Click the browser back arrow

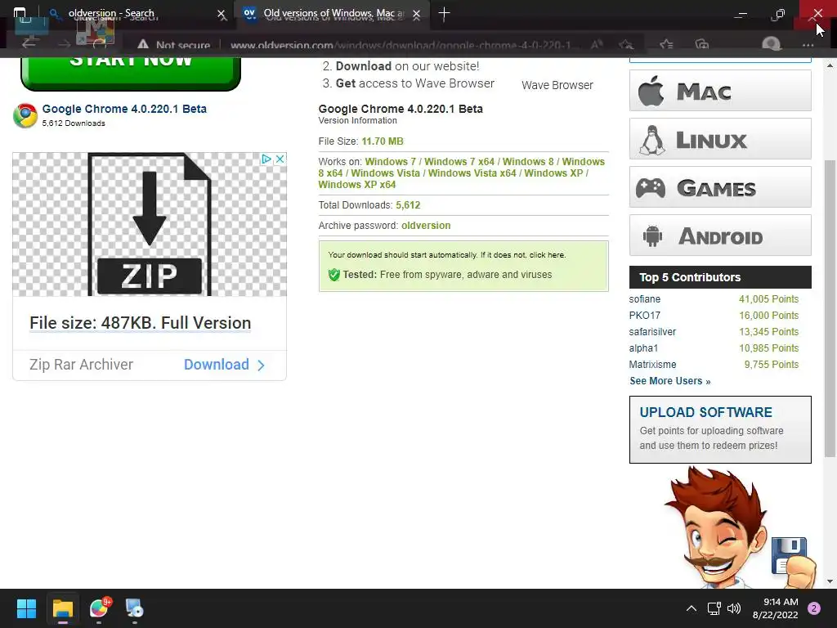pyautogui.click(x=29, y=44)
